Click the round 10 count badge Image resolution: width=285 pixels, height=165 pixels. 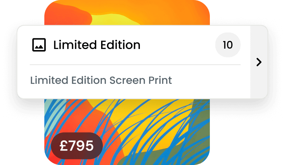(228, 45)
